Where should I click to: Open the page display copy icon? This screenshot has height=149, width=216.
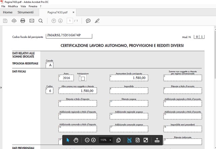tap(118, 140)
